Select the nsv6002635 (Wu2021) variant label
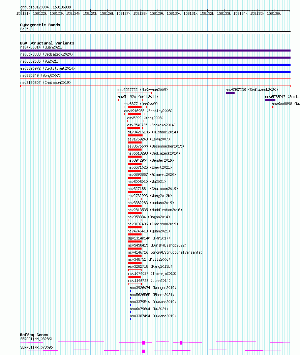300x355 pixels. (x=39, y=61)
